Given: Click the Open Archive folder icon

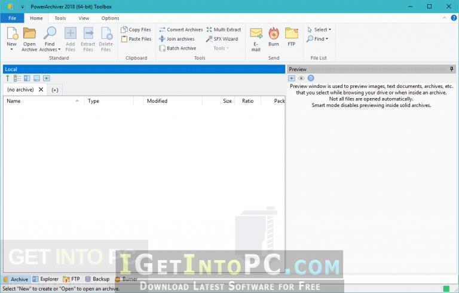Looking at the screenshot, I should click(29, 33).
